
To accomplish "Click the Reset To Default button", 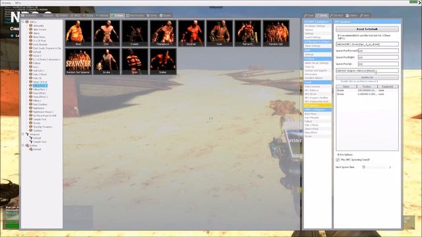I will coord(367,29).
